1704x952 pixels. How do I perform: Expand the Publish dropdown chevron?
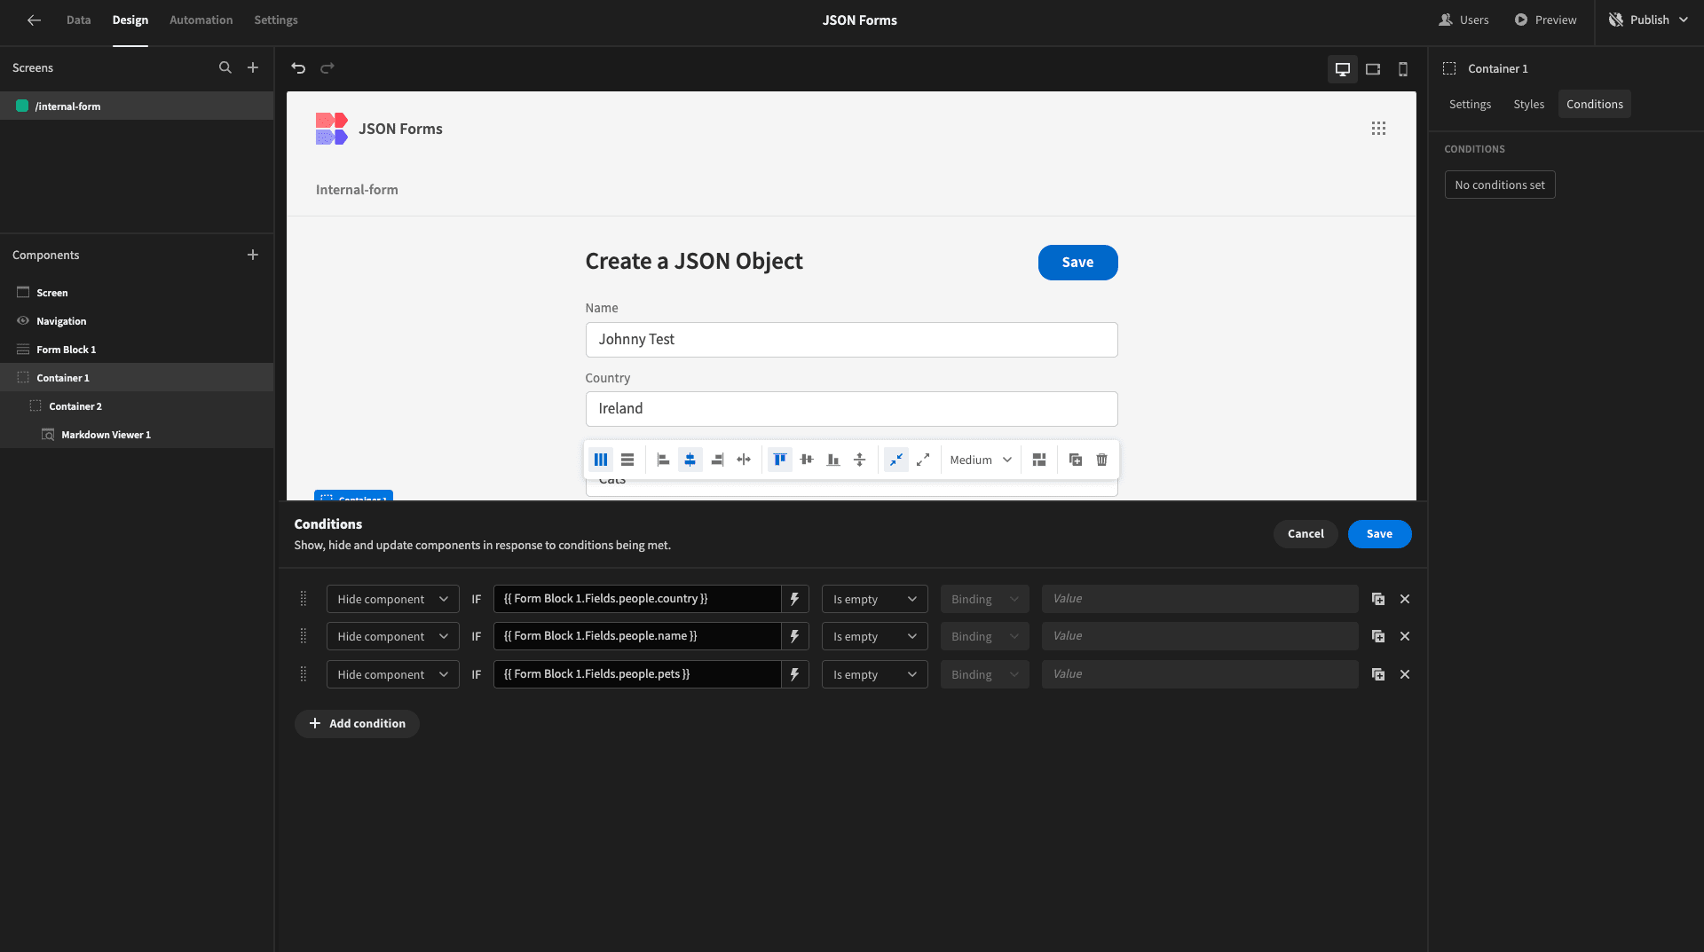[1684, 20]
